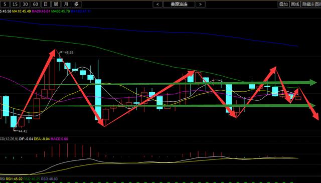Go to next instrument with the > arrow
Screen dimensions: 321x183
pyautogui.click(x=201, y=4)
